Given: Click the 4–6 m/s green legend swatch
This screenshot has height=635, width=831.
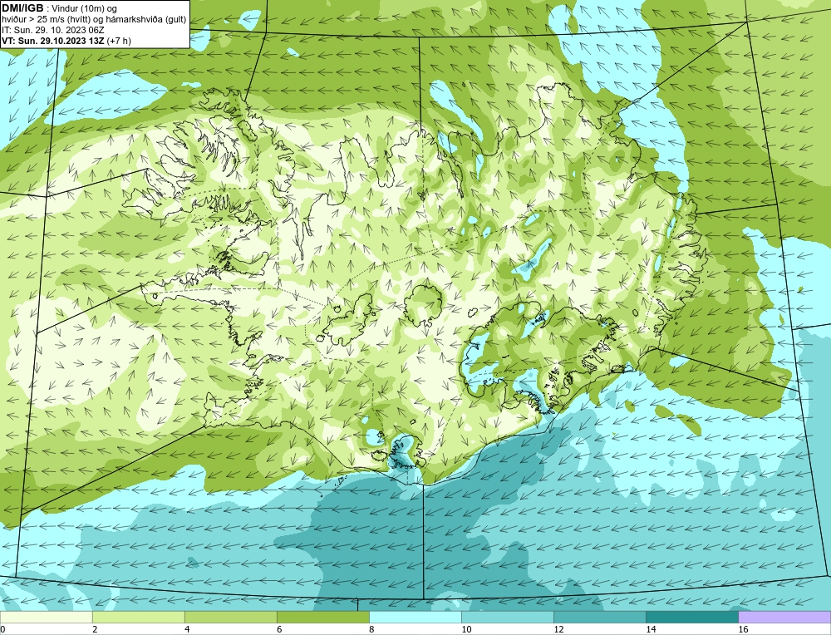Looking at the screenshot, I should click(230, 617).
